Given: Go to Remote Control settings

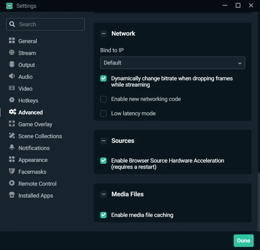Looking at the screenshot, I should [x=37, y=184].
